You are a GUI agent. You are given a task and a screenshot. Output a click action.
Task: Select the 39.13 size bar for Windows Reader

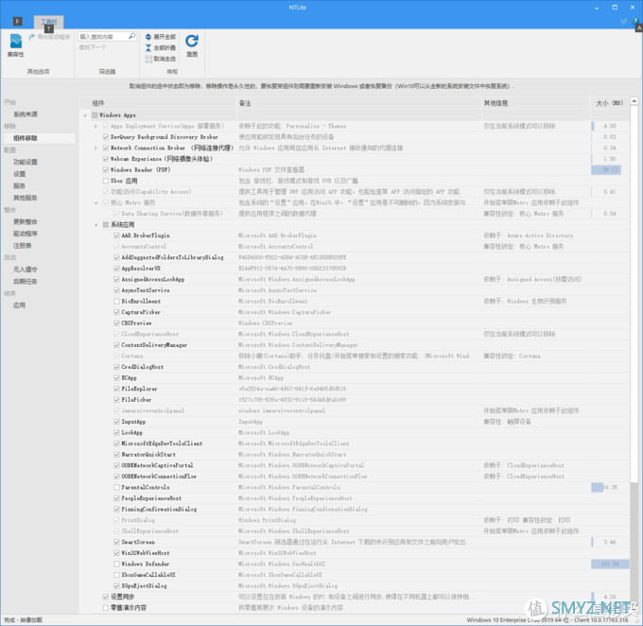tap(606, 170)
